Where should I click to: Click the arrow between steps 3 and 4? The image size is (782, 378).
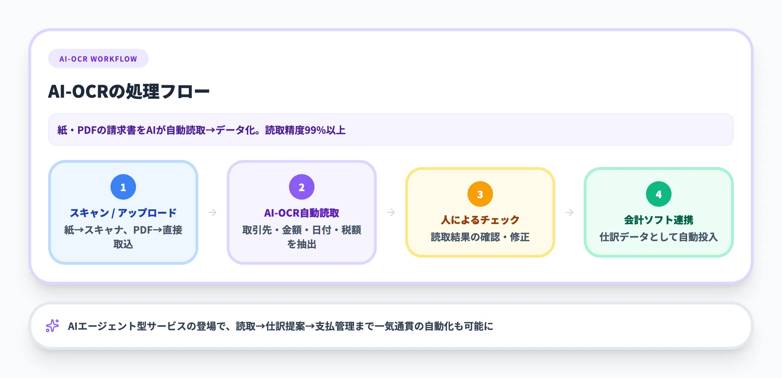pyautogui.click(x=570, y=213)
